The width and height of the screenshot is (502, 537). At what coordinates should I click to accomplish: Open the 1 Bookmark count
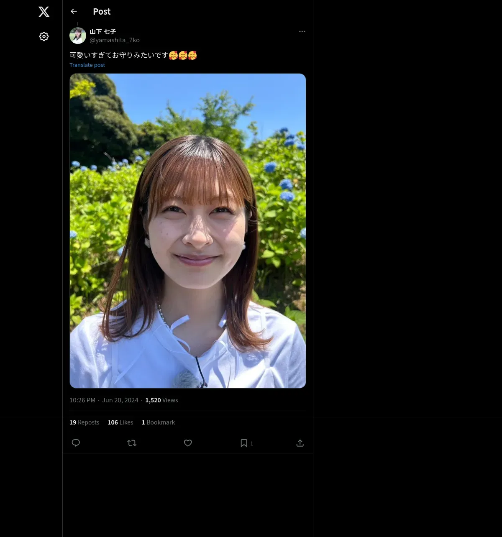[158, 422]
